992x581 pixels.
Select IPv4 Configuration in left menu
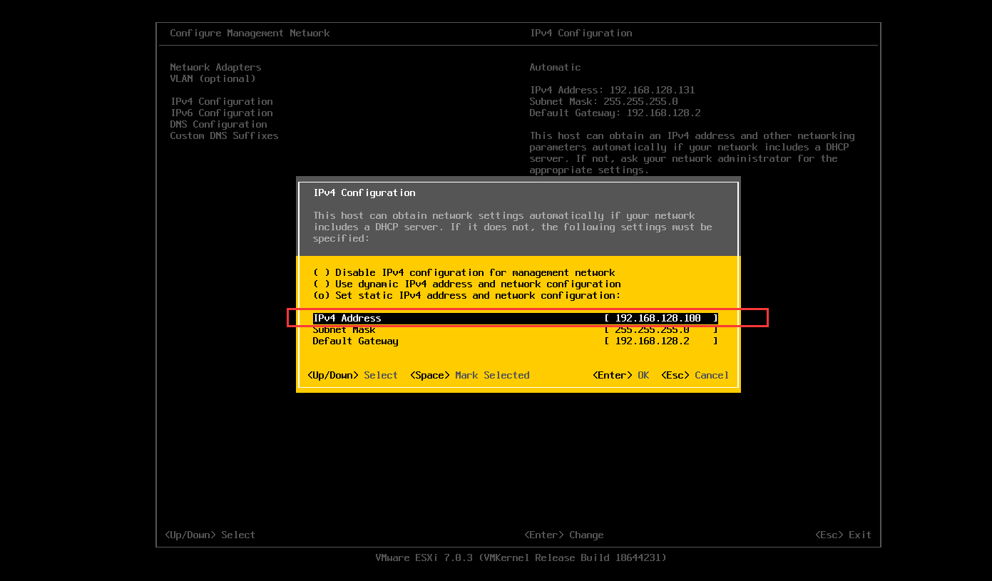[x=221, y=101]
